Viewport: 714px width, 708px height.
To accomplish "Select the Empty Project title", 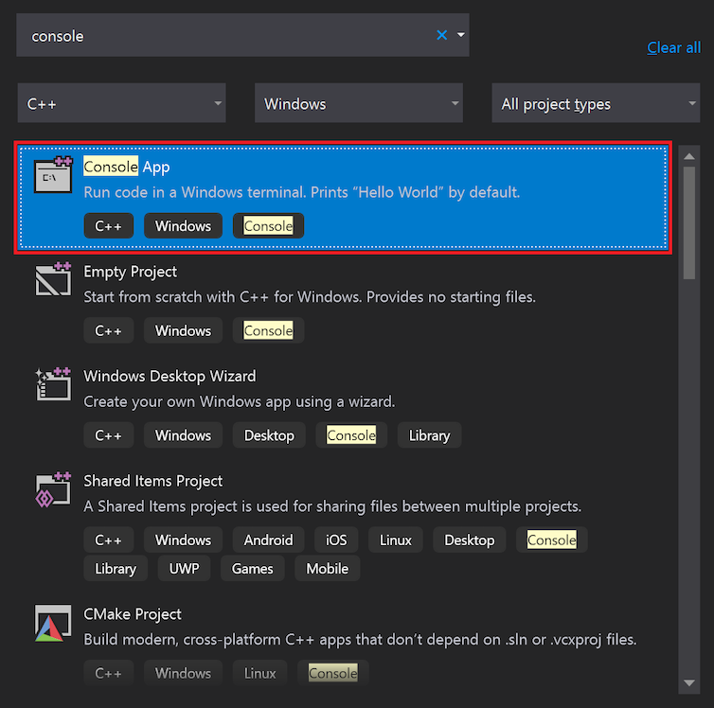I will [131, 272].
